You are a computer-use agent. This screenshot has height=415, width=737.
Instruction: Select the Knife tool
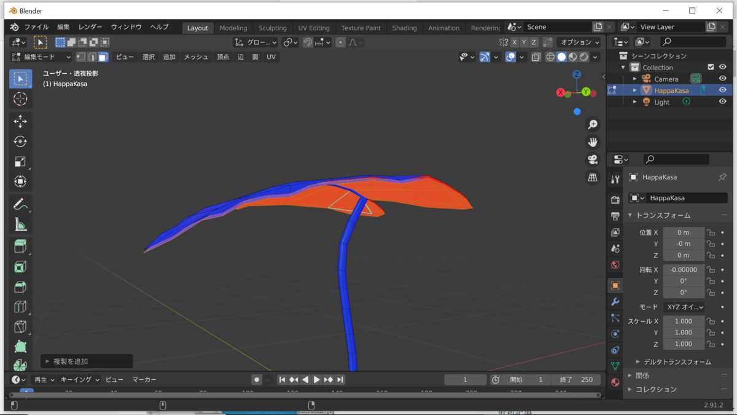[x=20, y=326]
